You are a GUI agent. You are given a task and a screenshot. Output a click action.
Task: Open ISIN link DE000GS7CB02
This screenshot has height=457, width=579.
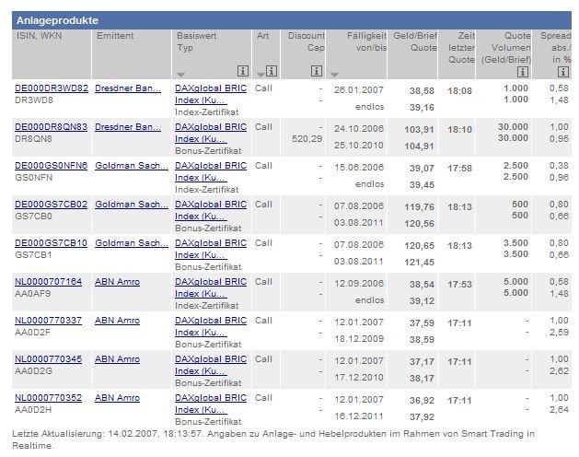pos(51,205)
